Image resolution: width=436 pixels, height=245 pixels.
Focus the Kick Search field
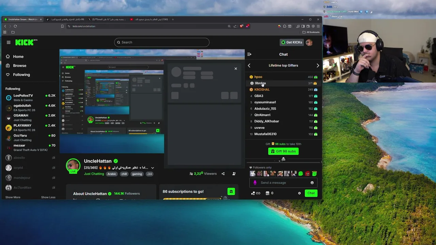pos(162,42)
